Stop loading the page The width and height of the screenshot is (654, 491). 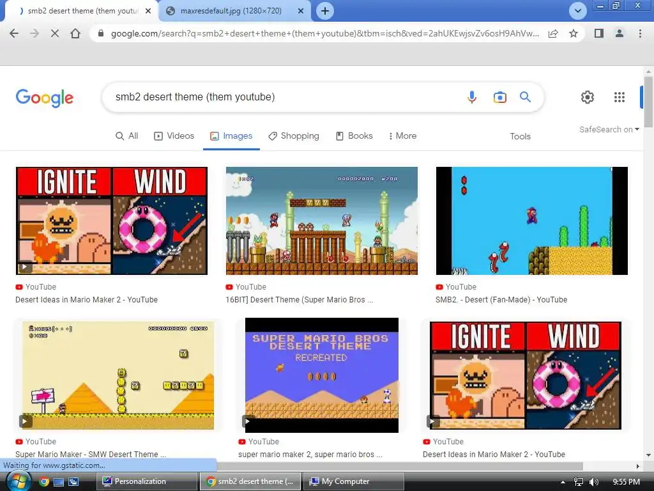coord(55,33)
